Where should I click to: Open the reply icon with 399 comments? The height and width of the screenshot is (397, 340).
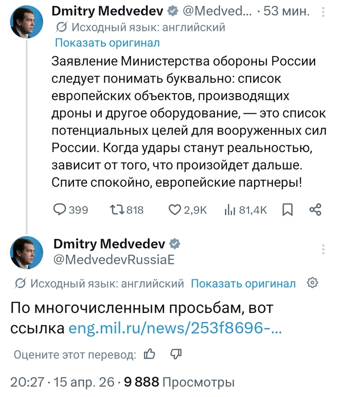[59, 209]
